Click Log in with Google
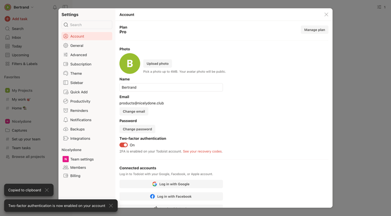391x216 pixels. click(x=171, y=184)
